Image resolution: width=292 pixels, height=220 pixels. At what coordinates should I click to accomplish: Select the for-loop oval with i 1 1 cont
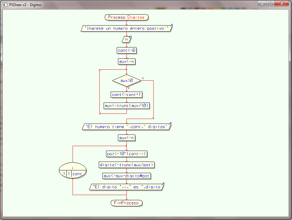(73, 170)
